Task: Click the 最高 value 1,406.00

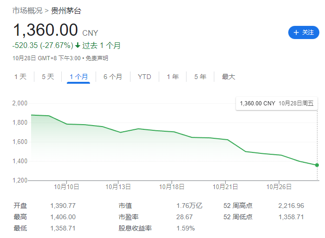Action: 63,217
